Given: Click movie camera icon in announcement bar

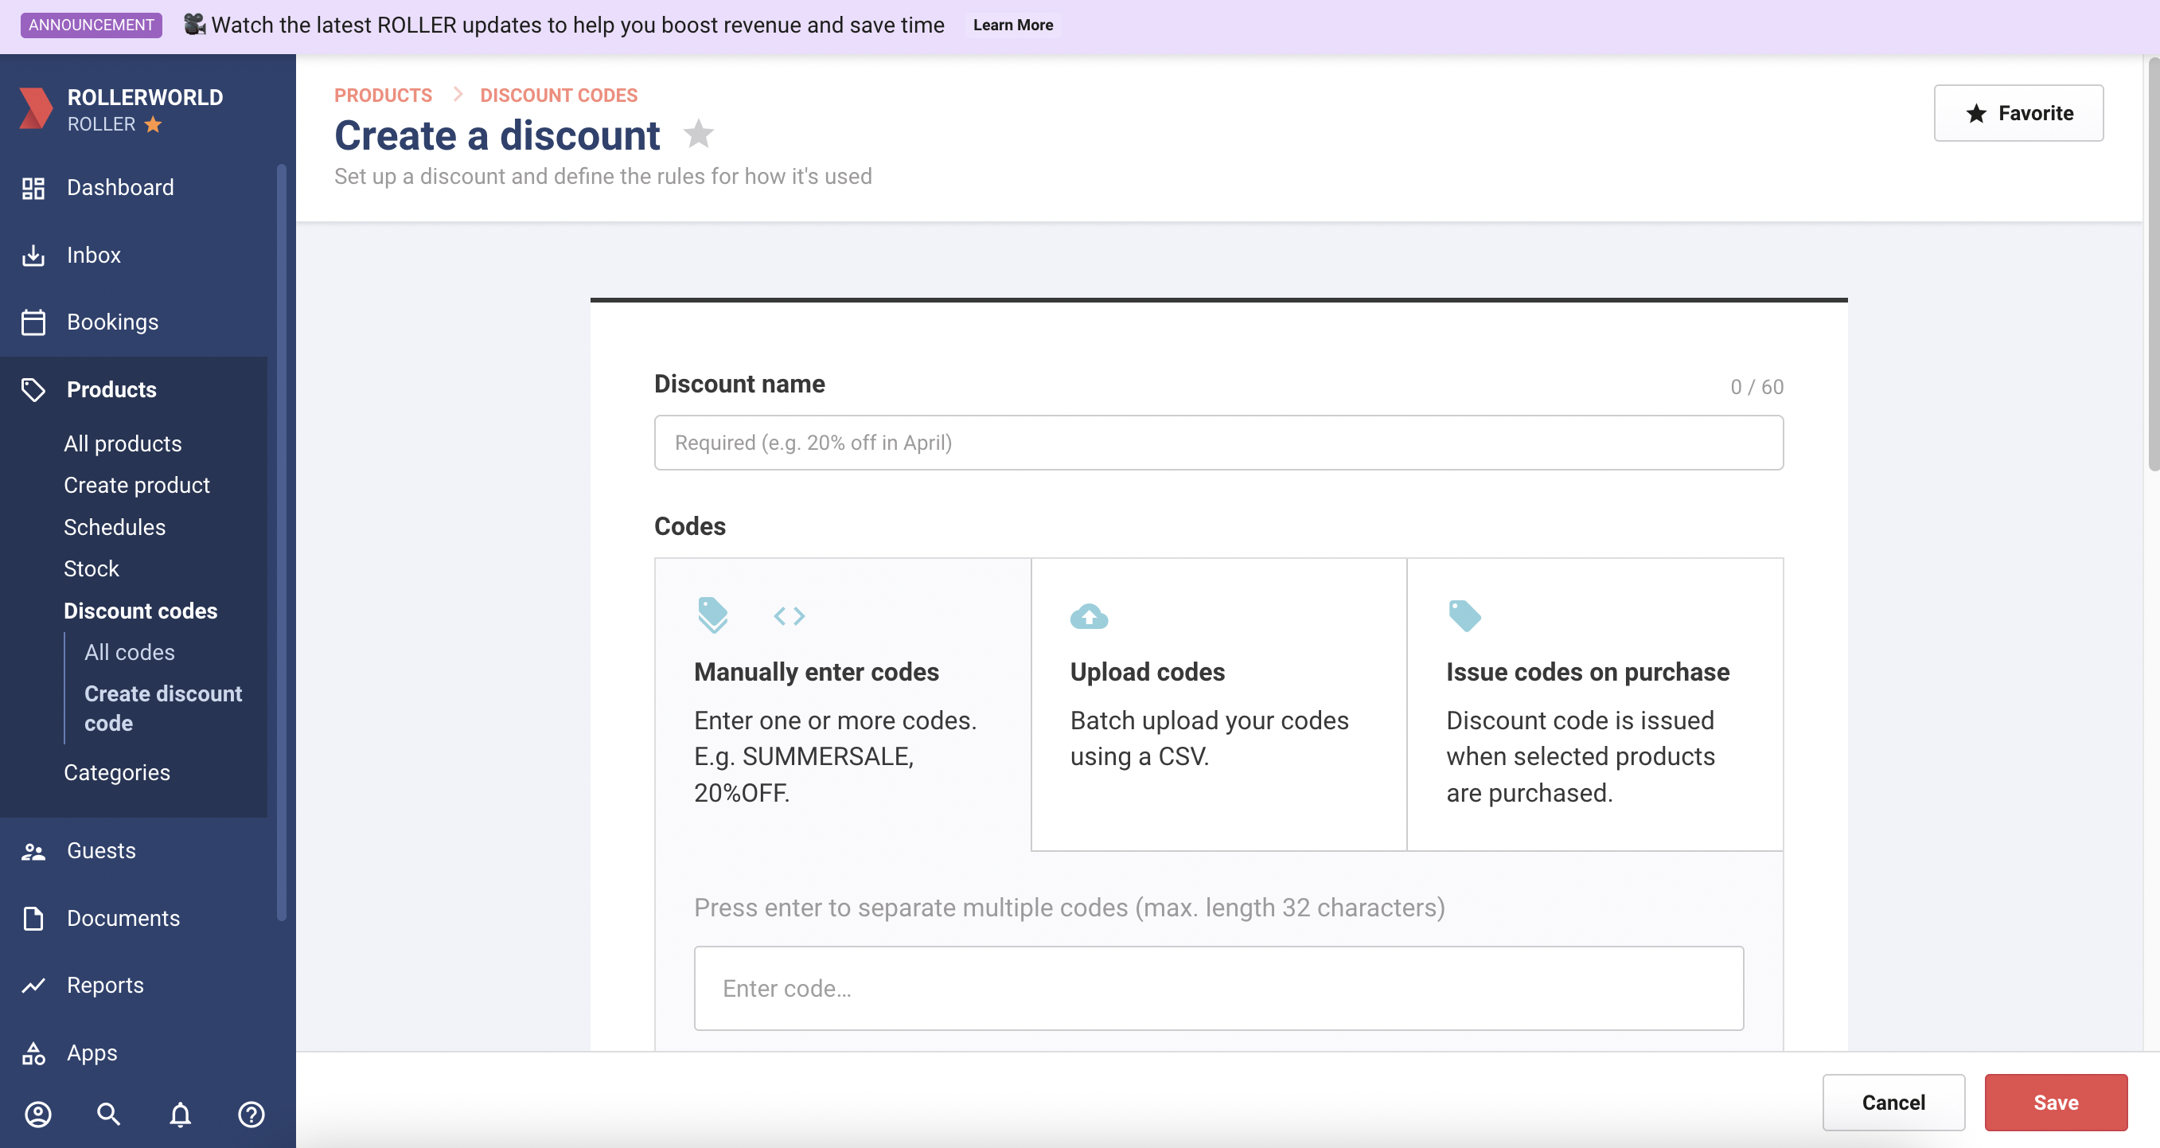Looking at the screenshot, I should 194,25.
